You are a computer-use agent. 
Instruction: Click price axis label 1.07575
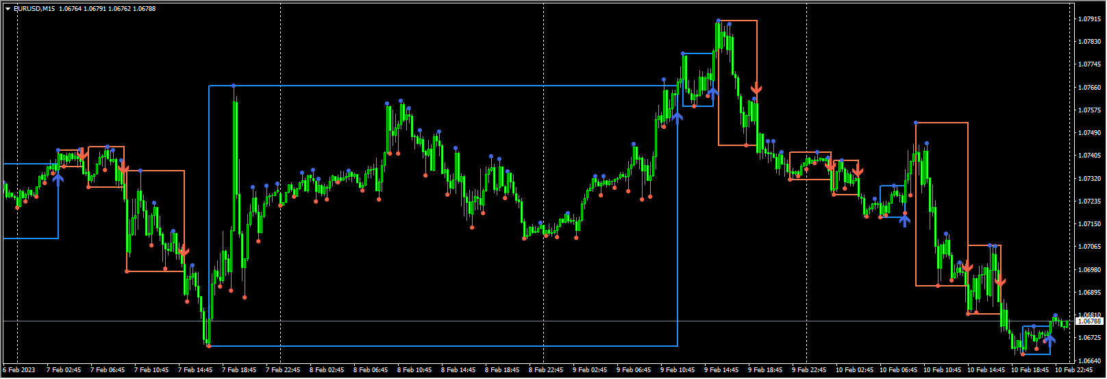pos(1090,110)
